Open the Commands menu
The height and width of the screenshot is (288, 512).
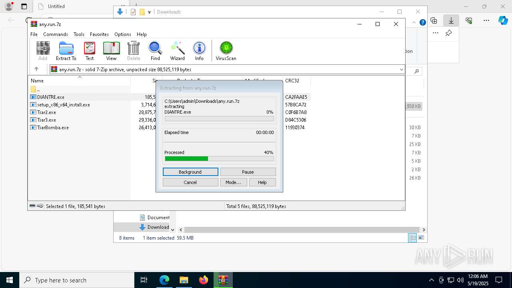coord(56,34)
